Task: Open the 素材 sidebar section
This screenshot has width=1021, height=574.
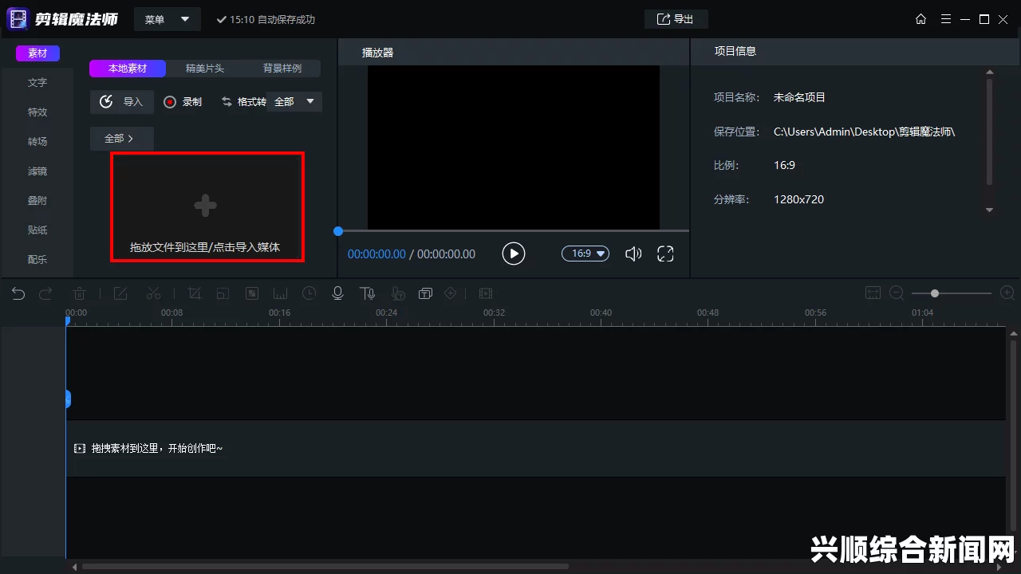Action: (37, 53)
